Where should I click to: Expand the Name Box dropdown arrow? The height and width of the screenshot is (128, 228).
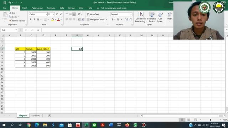pos(16,30)
